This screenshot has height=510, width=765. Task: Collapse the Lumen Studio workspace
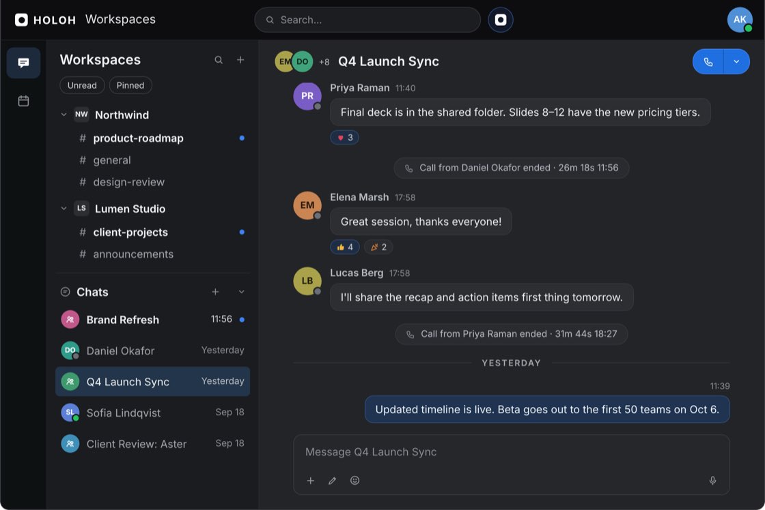pos(64,209)
